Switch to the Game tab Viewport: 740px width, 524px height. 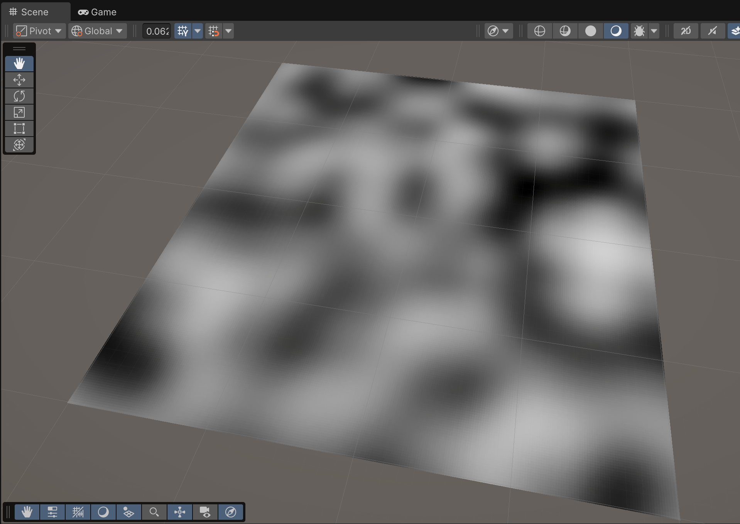click(x=97, y=12)
